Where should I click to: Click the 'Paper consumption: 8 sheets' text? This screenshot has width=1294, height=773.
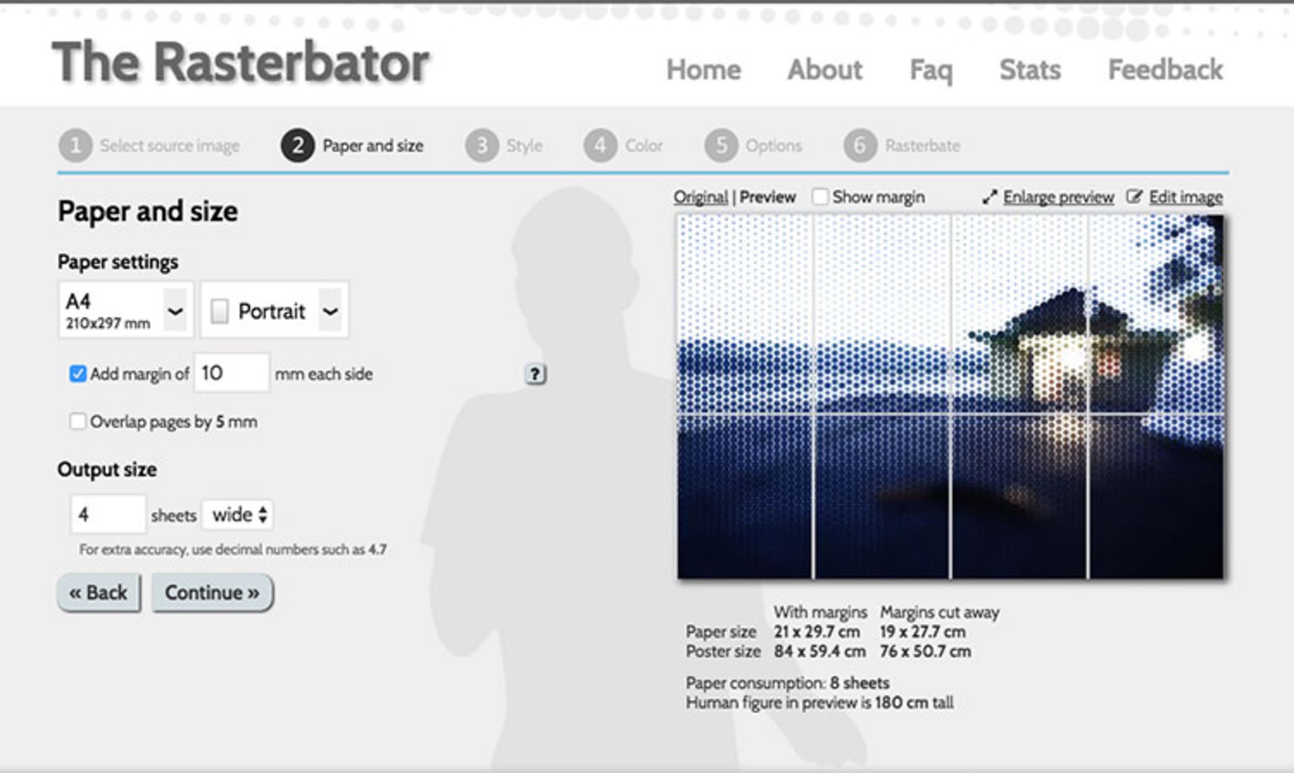[x=787, y=683]
